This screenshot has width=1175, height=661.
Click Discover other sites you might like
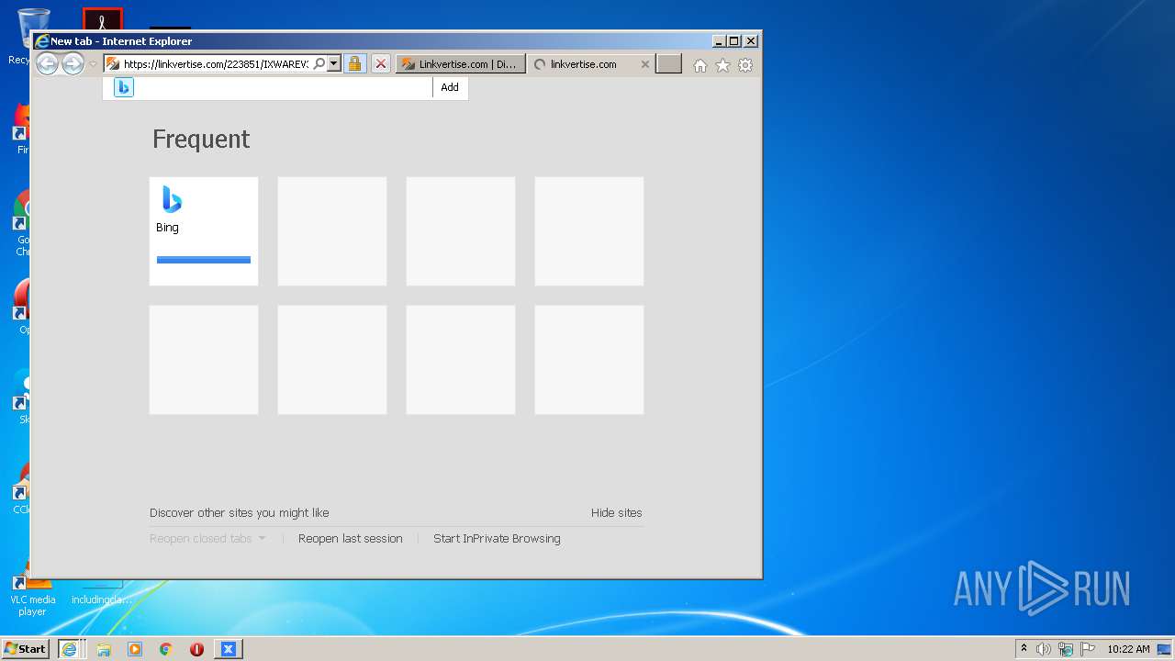[x=239, y=513]
